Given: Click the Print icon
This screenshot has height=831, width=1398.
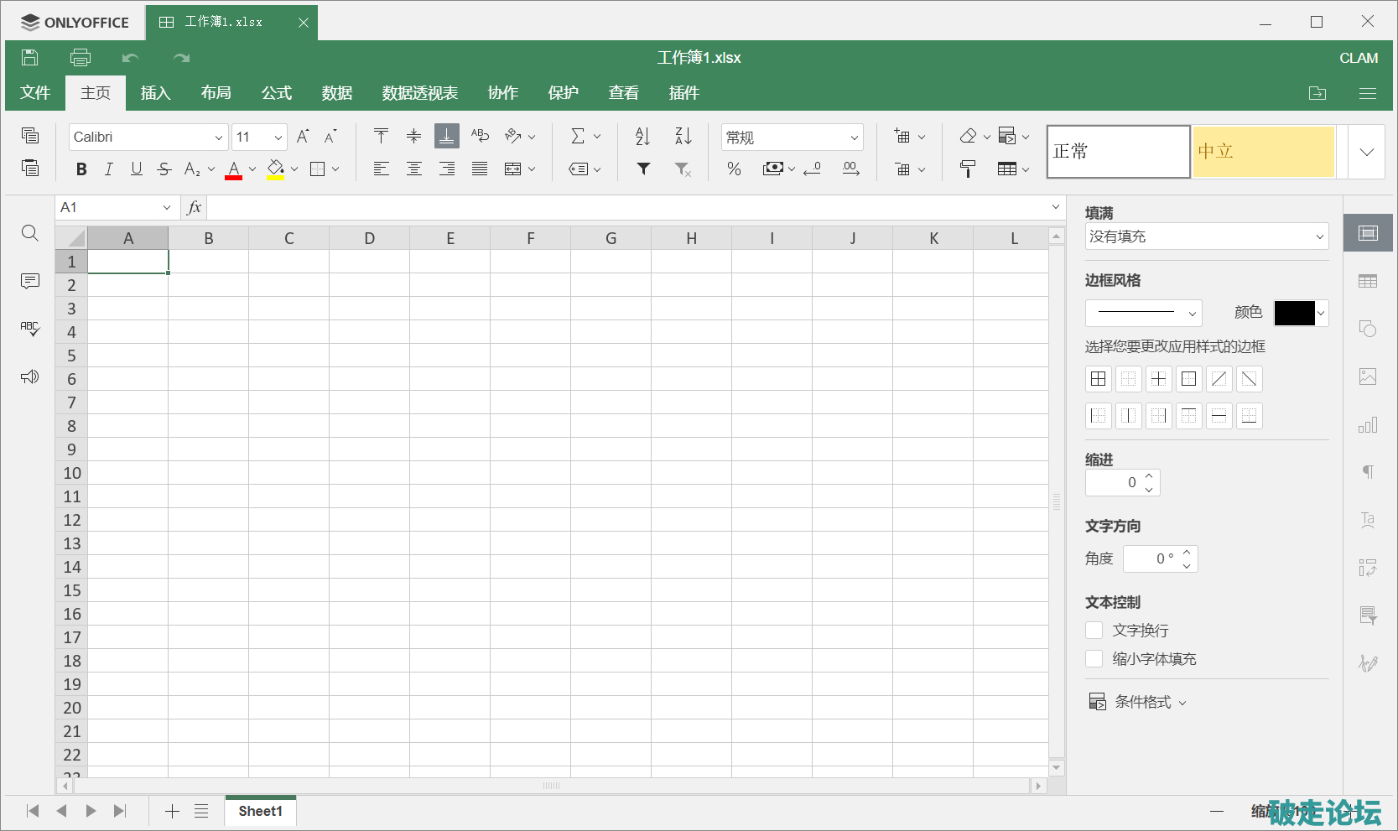Looking at the screenshot, I should pos(81,57).
